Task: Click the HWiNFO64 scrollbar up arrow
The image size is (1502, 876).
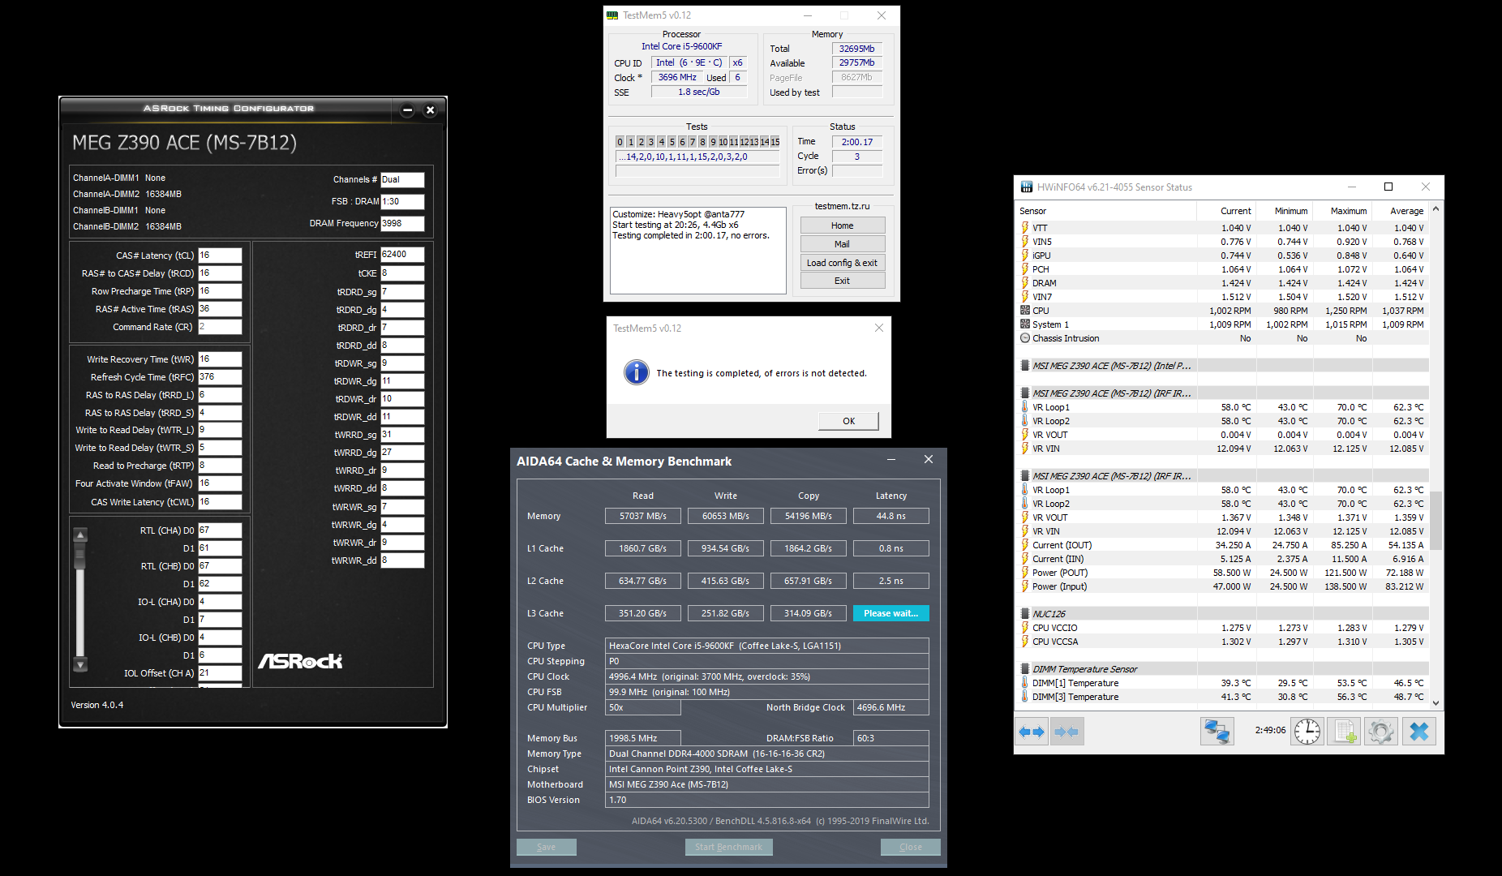Action: point(1435,209)
